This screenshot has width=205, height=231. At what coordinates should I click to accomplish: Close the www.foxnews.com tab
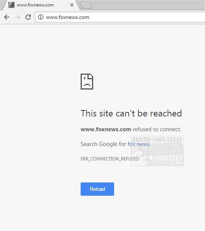click(x=72, y=5)
